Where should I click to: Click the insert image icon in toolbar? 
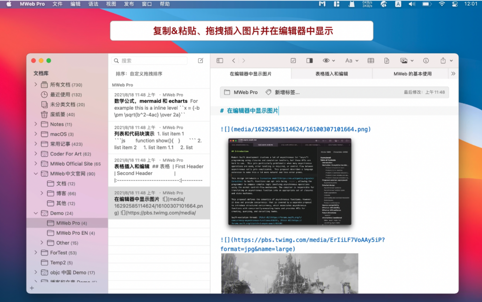[x=404, y=60]
